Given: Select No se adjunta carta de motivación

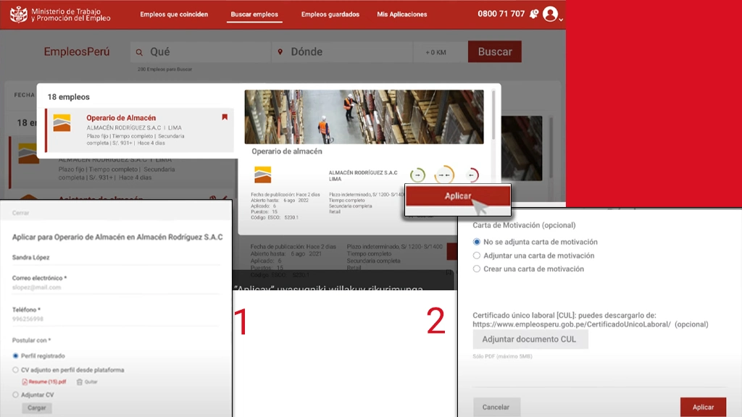Looking at the screenshot, I should tap(477, 242).
